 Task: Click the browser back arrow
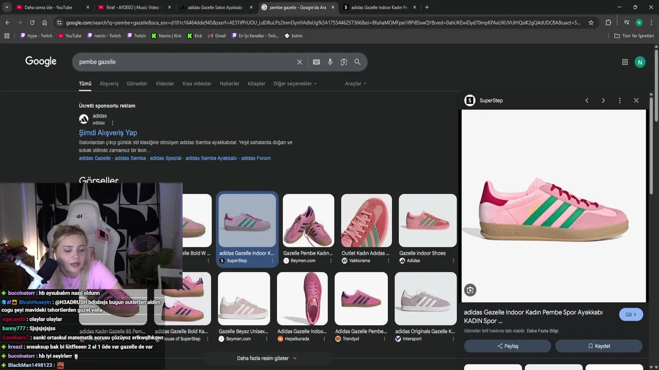[x=7, y=23]
